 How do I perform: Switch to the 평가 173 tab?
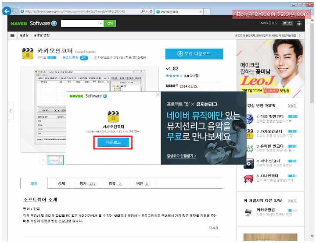[x=88, y=183]
